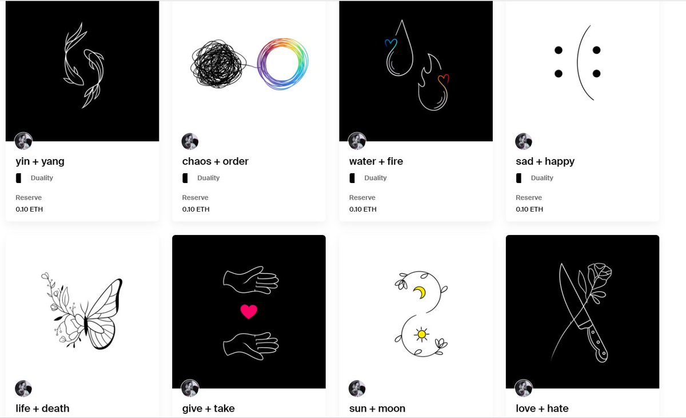Open the love + hate knife artwork
The height and width of the screenshot is (418, 686).
583,312
